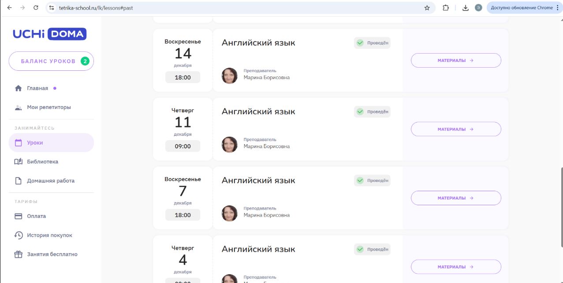This screenshot has height=283, width=563.
Task: Click the page vertical scrollbar thumb
Action: click(x=561, y=207)
